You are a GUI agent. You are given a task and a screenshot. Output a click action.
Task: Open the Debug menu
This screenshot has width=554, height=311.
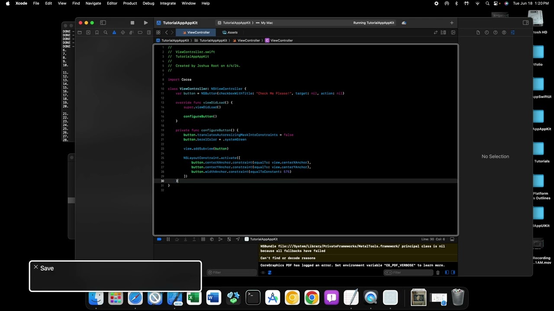pyautogui.click(x=148, y=3)
